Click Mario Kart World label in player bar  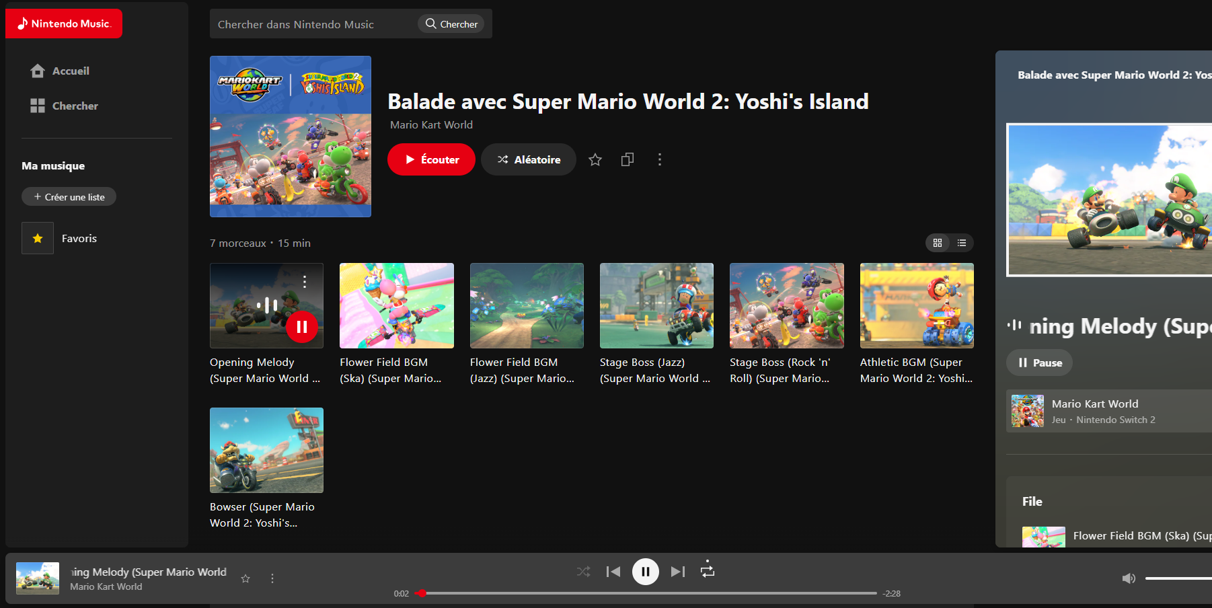pyautogui.click(x=106, y=586)
